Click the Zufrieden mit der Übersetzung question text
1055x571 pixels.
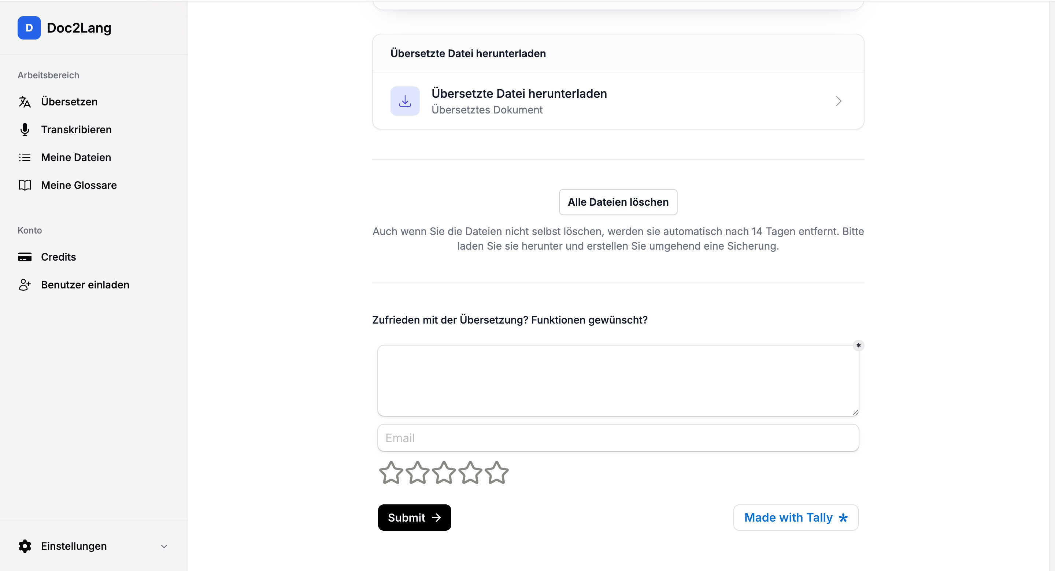(x=510, y=320)
